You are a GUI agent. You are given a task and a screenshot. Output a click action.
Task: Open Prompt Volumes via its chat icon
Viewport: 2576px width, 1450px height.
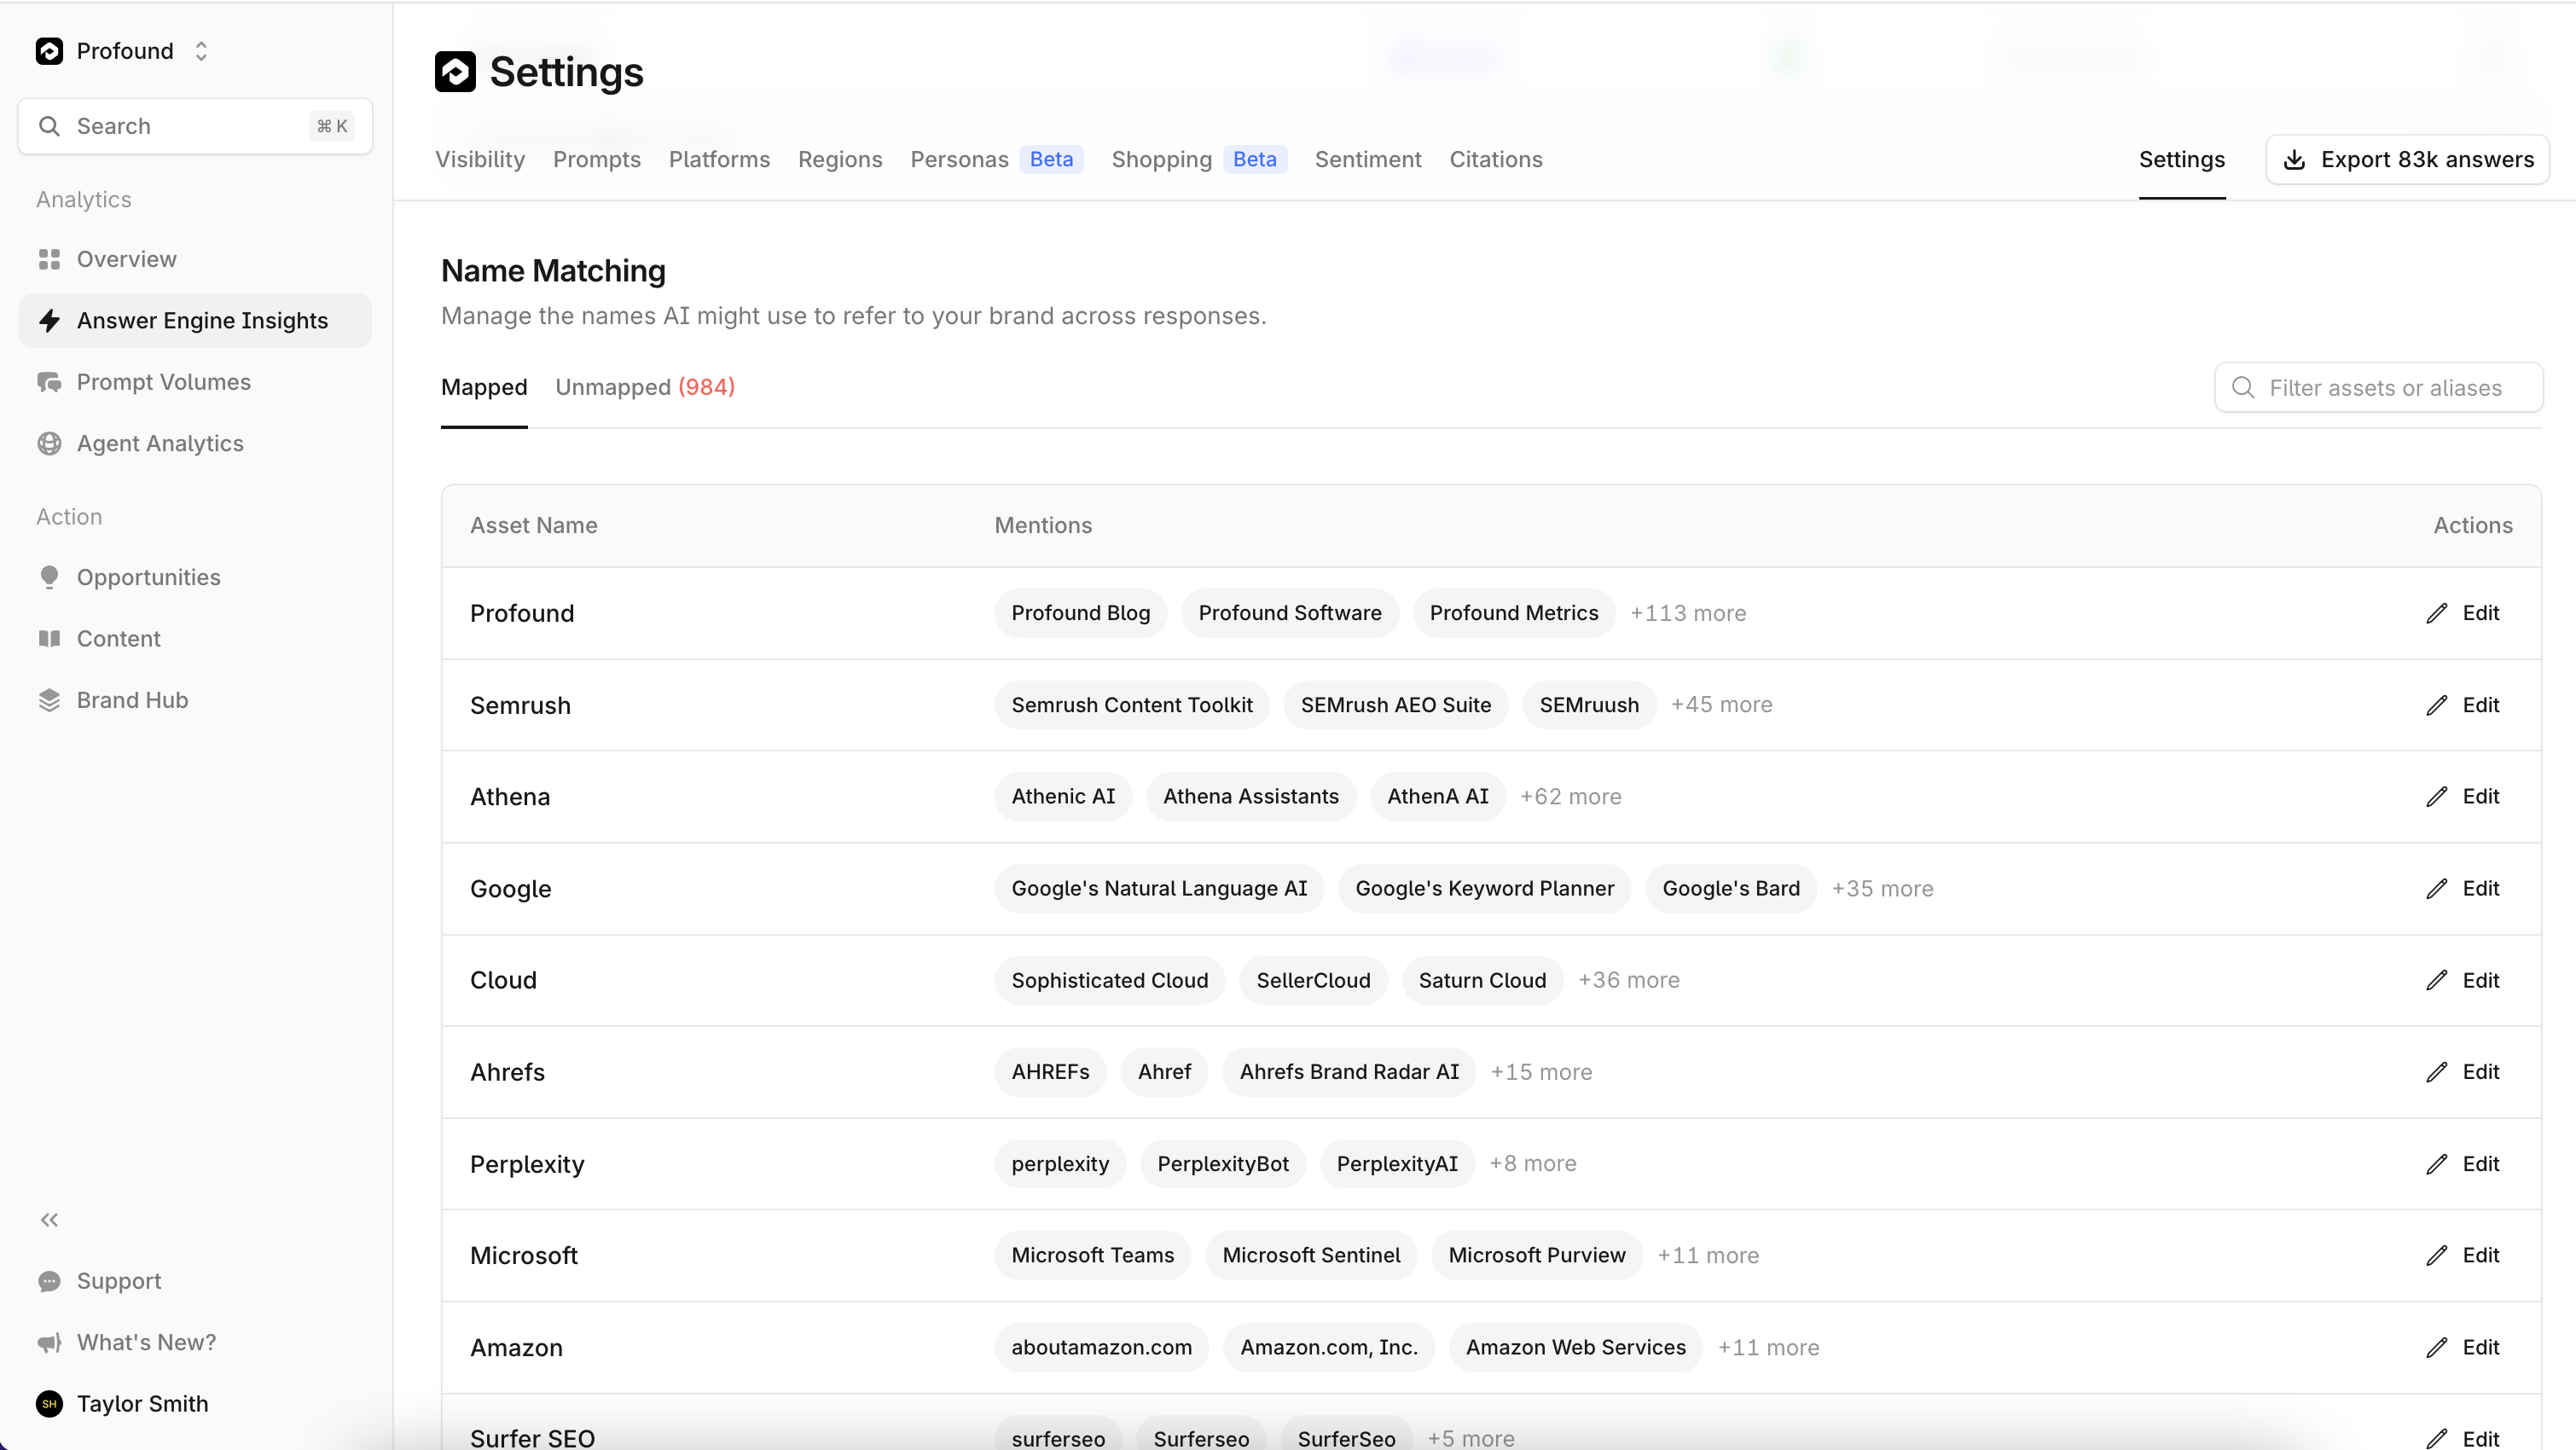(50, 381)
